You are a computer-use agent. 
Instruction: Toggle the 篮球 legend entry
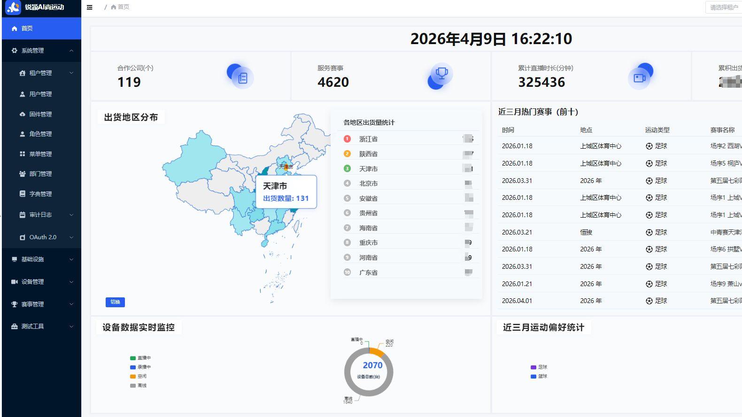tap(539, 376)
